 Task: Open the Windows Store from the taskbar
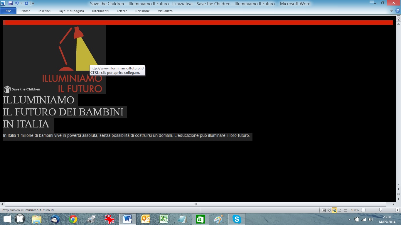(x=201, y=219)
